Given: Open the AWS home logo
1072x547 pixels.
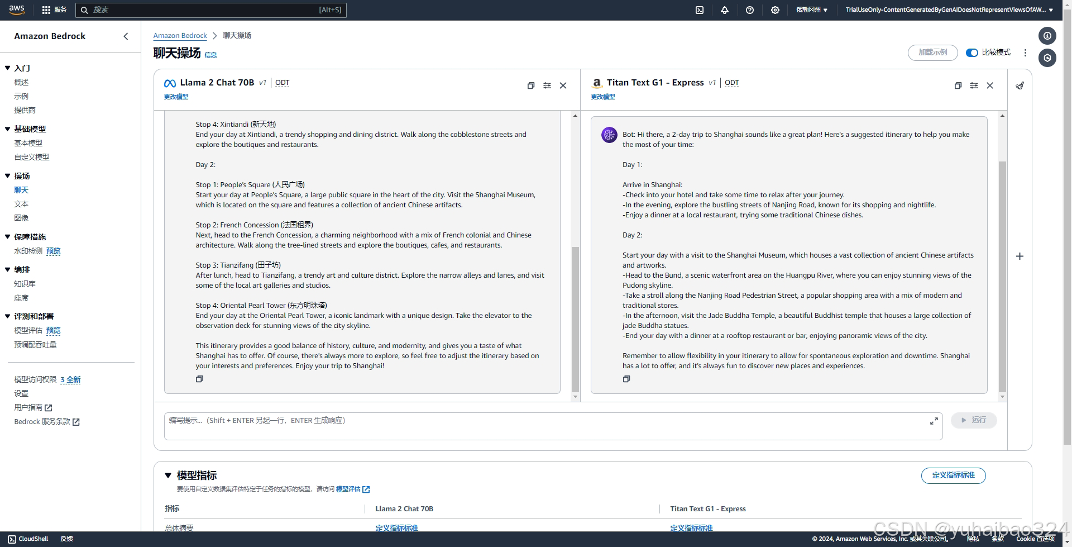Looking at the screenshot, I should (17, 9).
